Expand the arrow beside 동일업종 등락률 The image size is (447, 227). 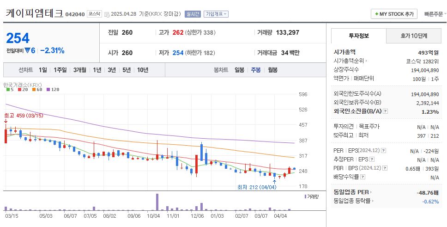[373, 201]
